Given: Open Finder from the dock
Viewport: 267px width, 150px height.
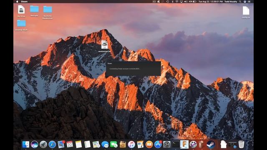Looking at the screenshot, I should tap(26, 145).
